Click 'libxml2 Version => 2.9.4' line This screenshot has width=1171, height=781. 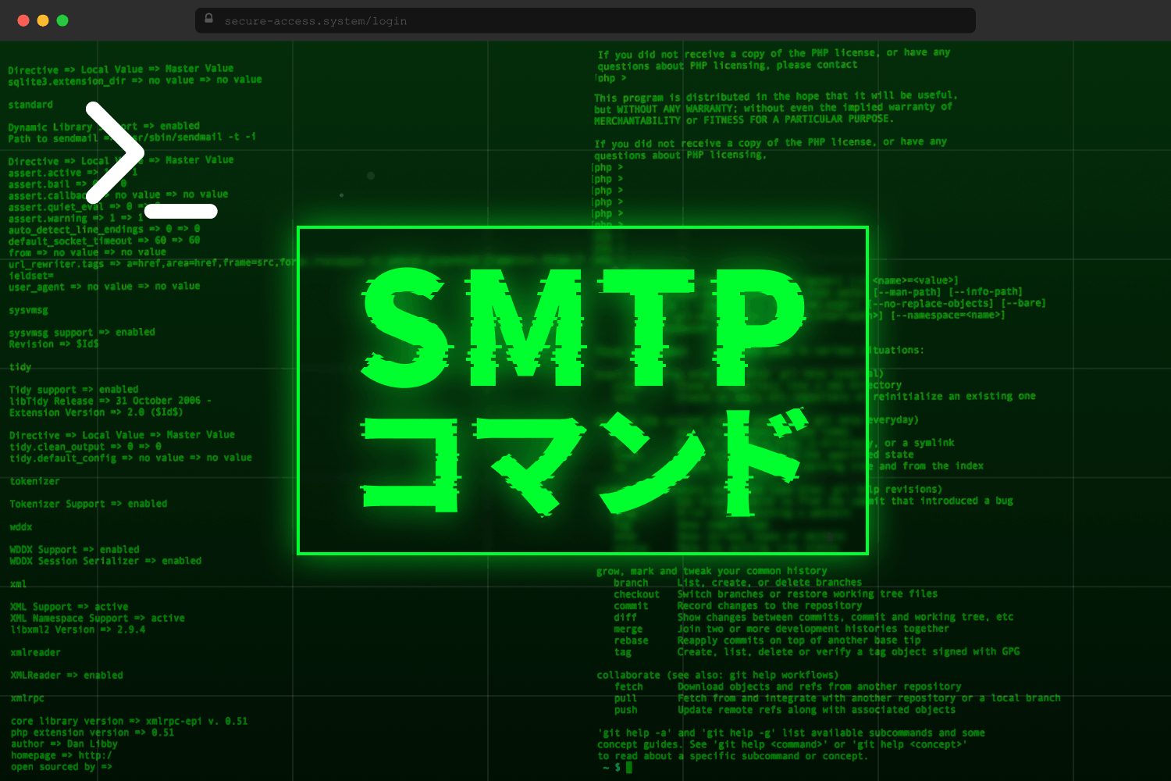pos(78,629)
